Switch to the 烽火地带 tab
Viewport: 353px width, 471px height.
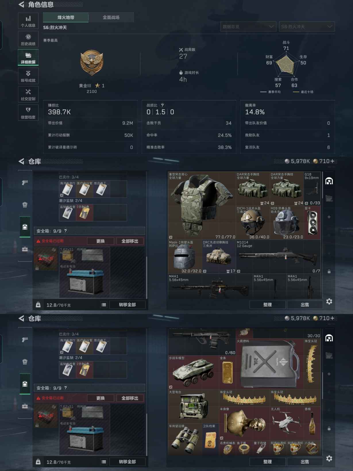click(x=66, y=17)
